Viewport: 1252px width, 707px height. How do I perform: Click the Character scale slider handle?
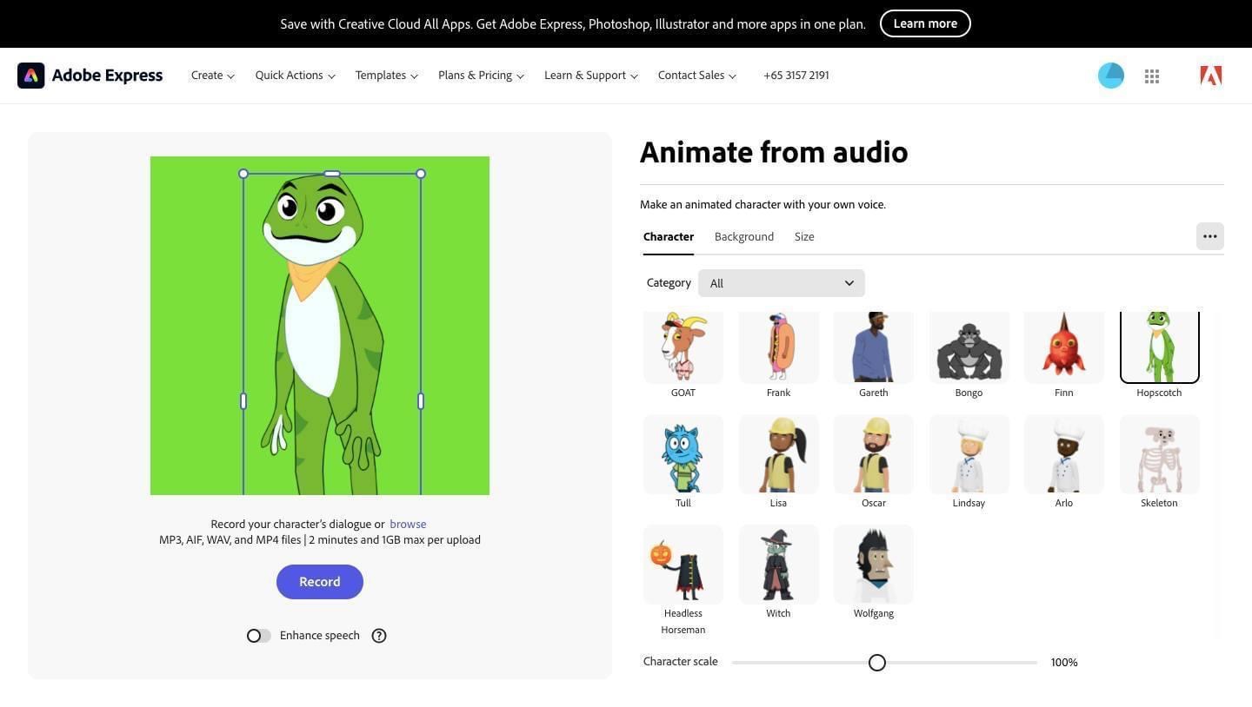(877, 663)
